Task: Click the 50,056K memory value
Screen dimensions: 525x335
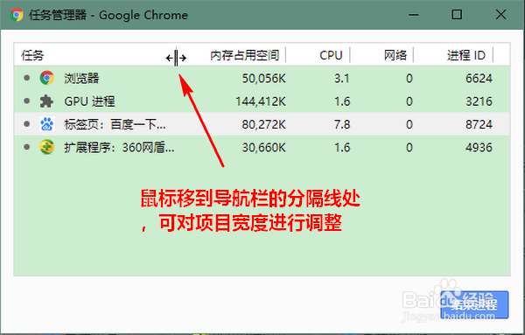Action: 264,79
